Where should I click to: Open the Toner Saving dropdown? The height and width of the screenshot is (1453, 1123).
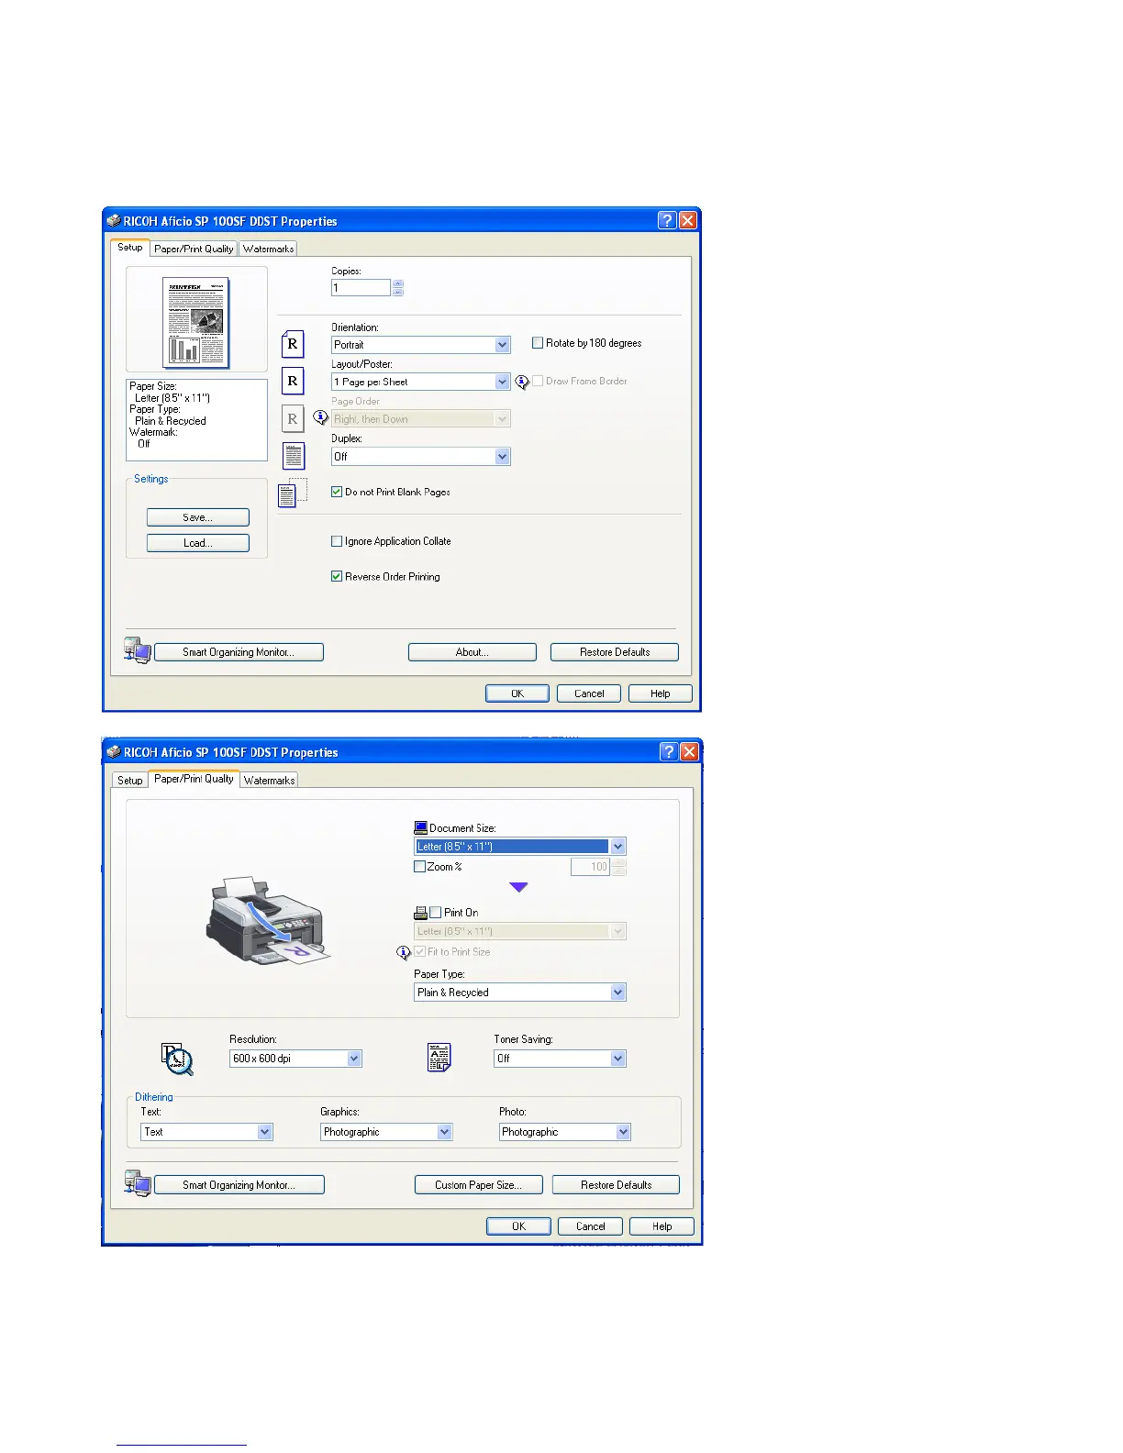point(560,1059)
